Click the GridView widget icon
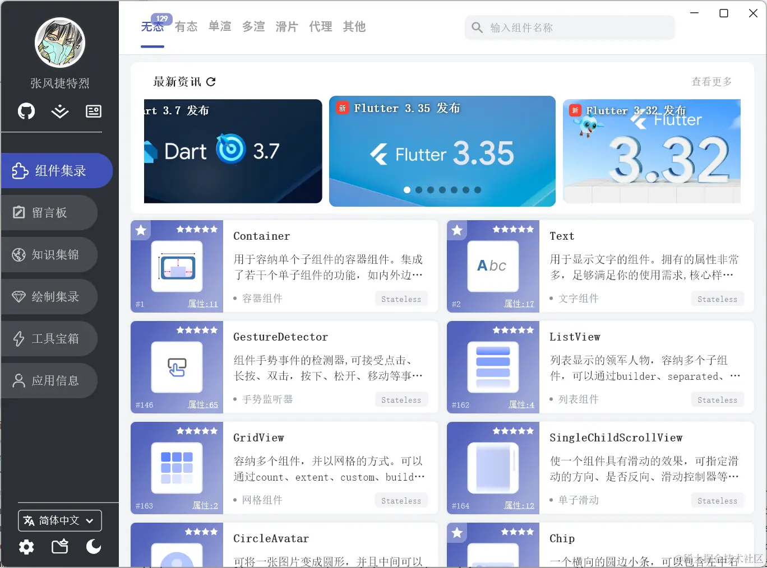 coord(177,468)
